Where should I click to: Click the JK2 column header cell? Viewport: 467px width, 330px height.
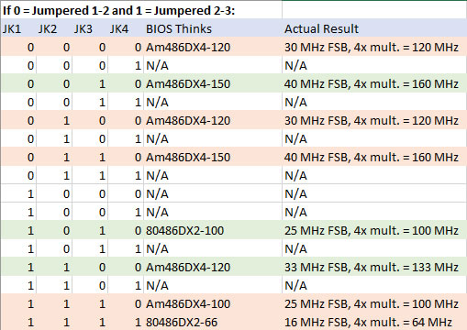coord(54,28)
